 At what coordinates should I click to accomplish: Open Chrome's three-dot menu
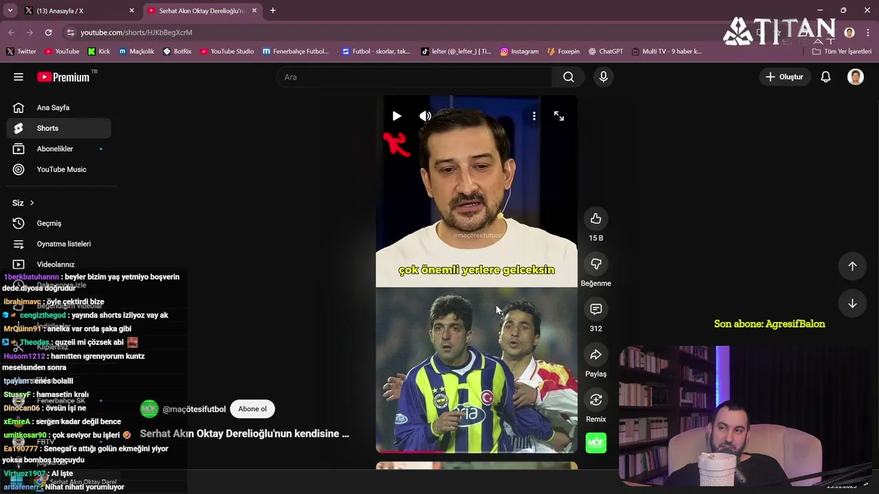867,32
